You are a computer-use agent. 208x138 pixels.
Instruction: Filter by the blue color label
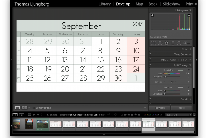[x=153, y=115]
